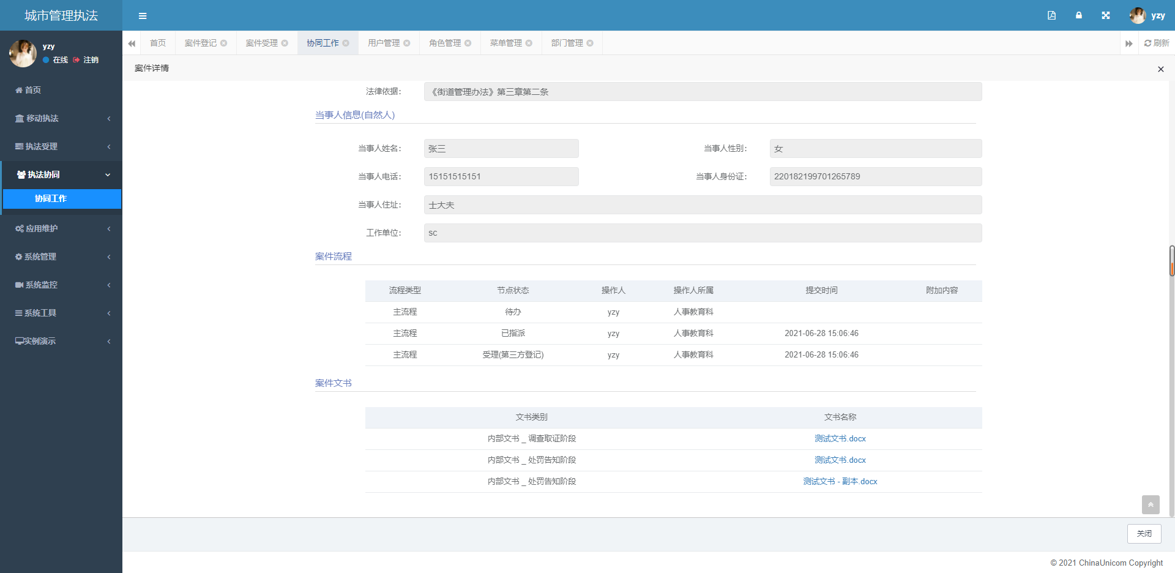Expand the 移动执法 sidebar menu
Viewport: 1175px width, 573px height.
pos(61,118)
